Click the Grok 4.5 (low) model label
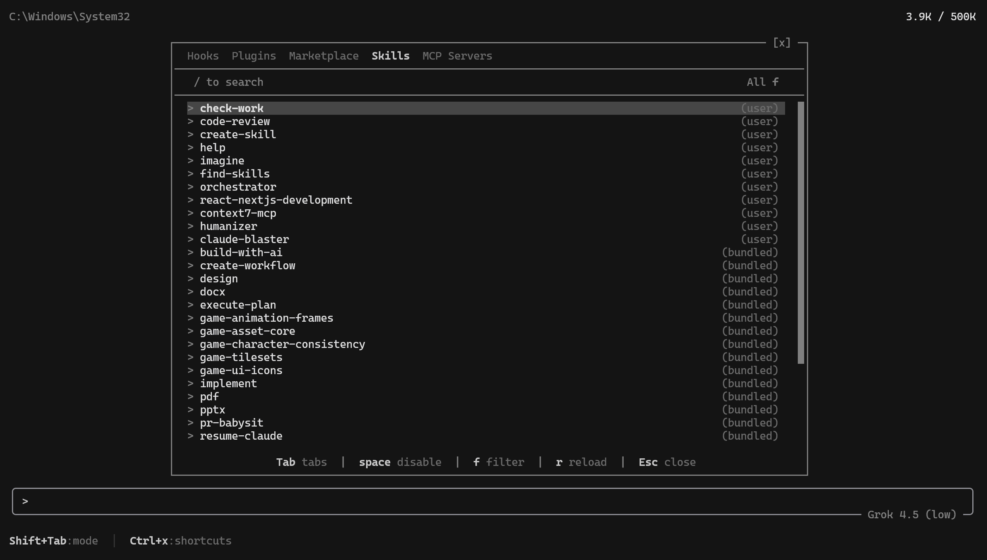Image resolution: width=987 pixels, height=560 pixels. click(x=912, y=515)
